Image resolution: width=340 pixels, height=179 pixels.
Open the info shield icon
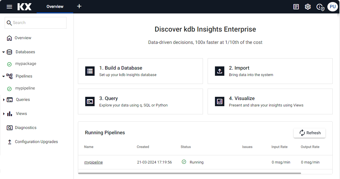pos(320,7)
